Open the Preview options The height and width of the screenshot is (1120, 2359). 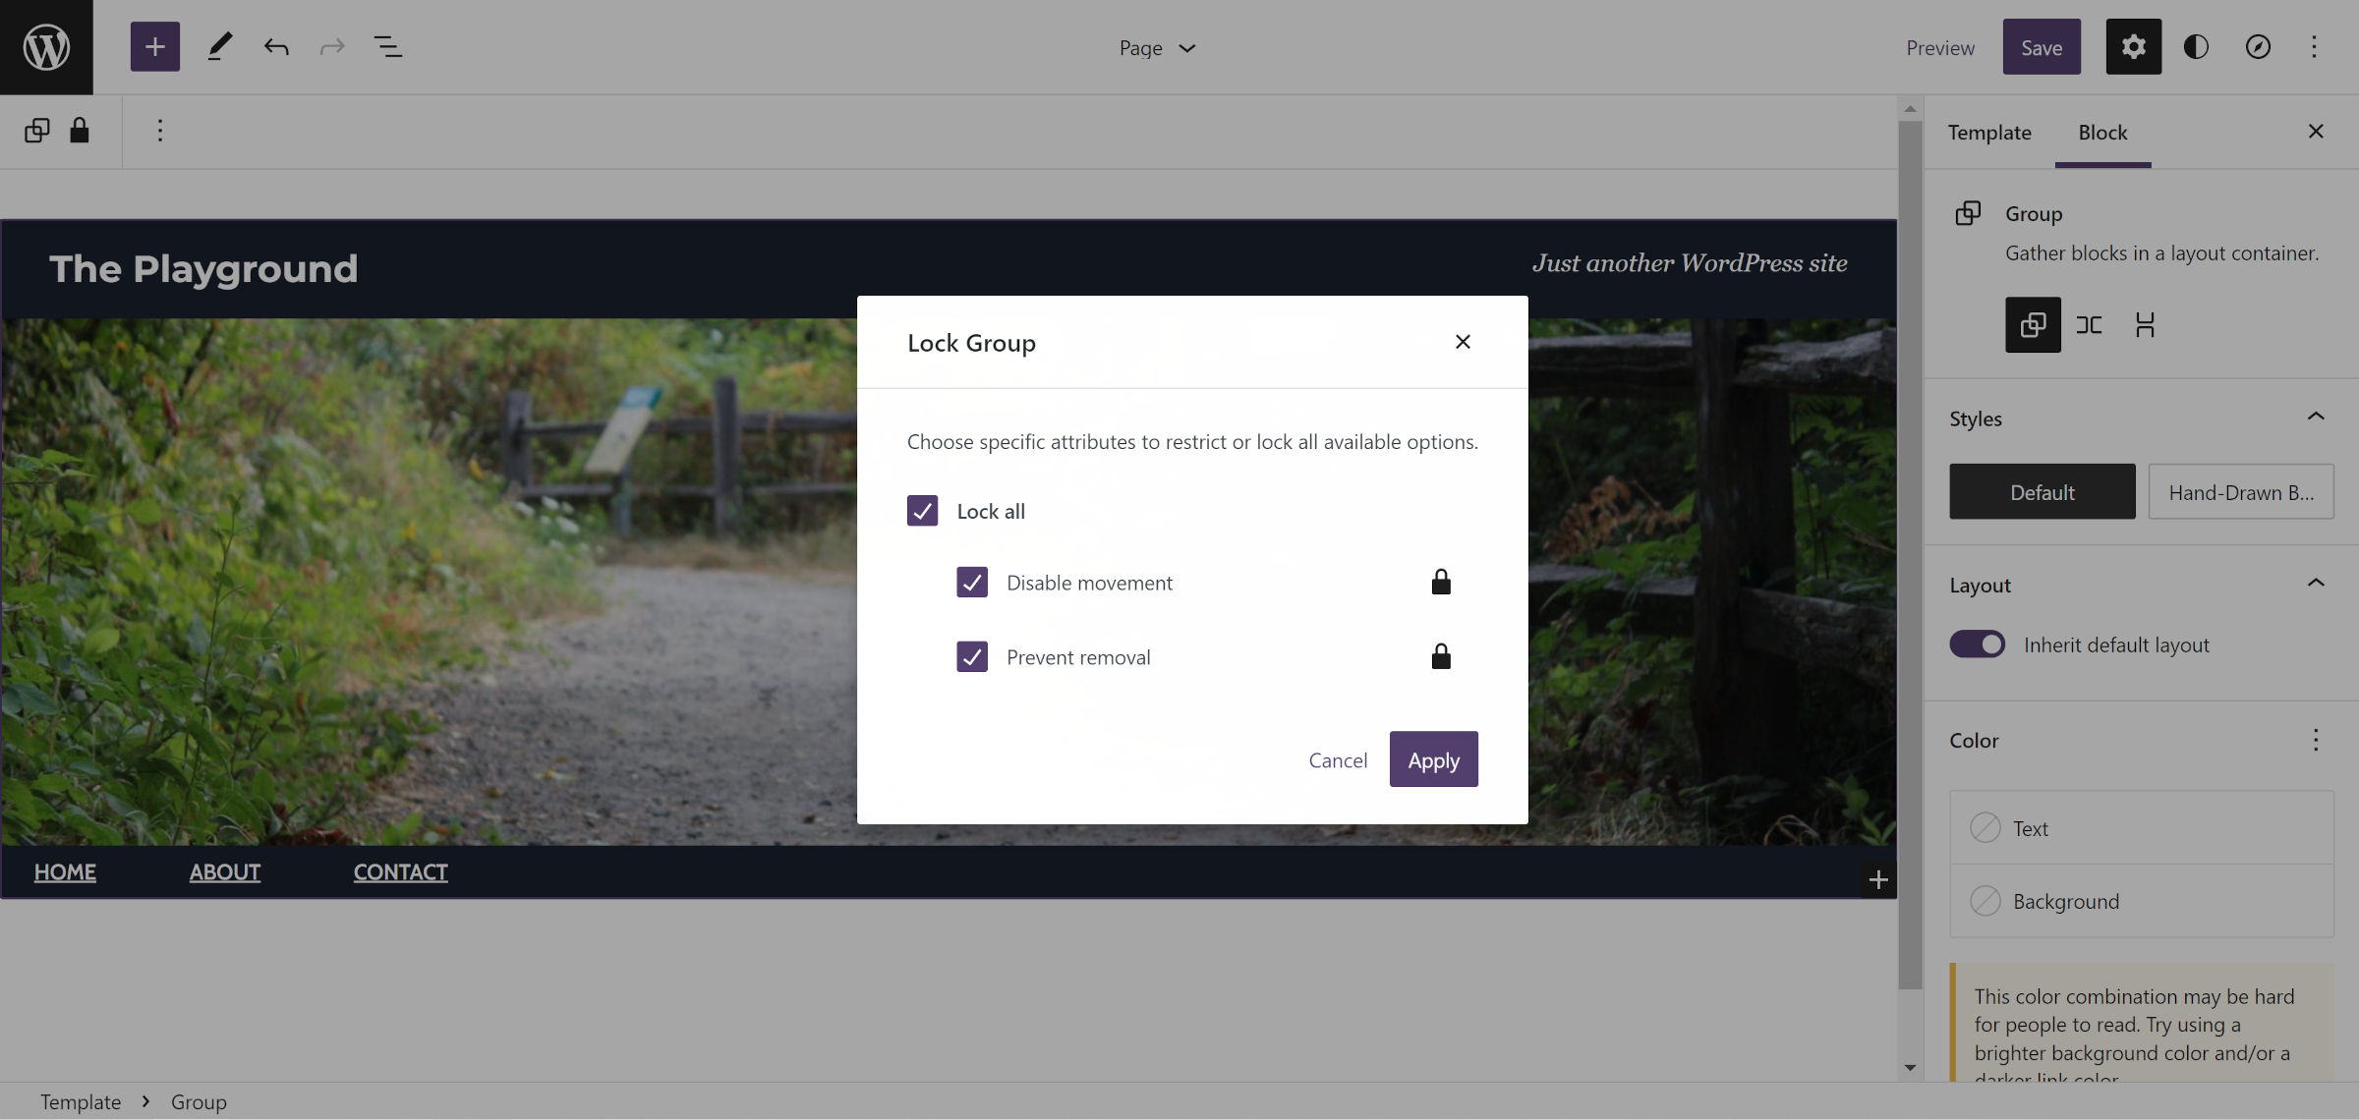click(x=1939, y=46)
